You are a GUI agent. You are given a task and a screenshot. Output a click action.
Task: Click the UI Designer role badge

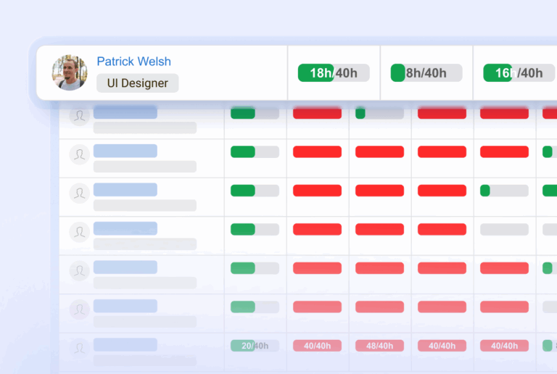coord(137,83)
